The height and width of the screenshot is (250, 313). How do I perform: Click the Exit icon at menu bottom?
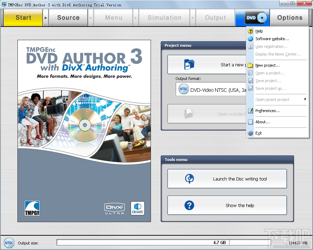251,133
